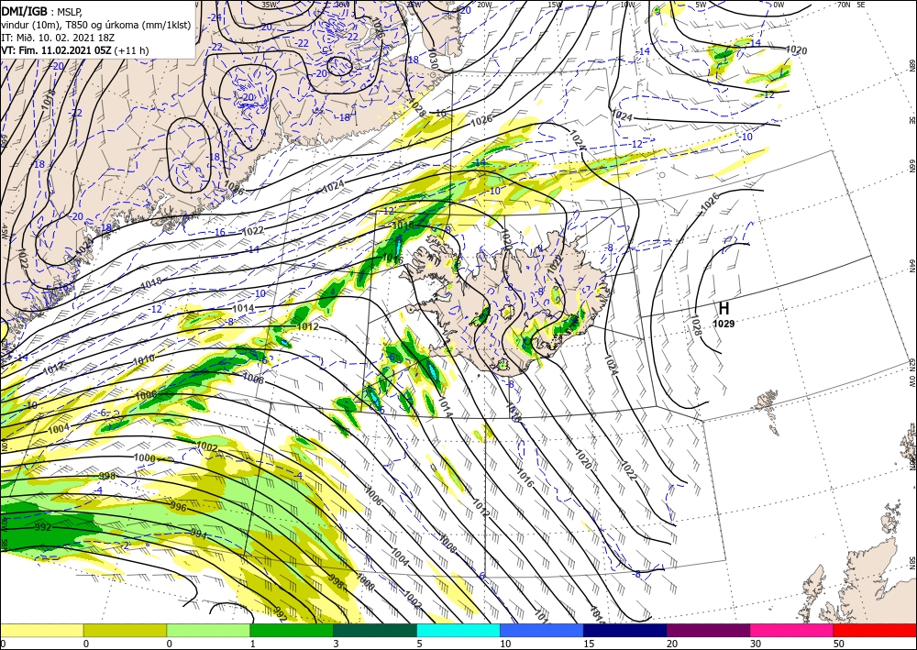Click the 35W longitude label
The height and width of the screenshot is (650, 917).
click(x=269, y=5)
